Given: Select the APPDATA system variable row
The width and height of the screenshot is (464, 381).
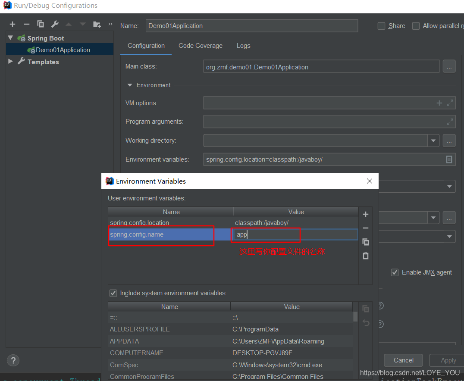Looking at the screenshot, I should point(231,341).
